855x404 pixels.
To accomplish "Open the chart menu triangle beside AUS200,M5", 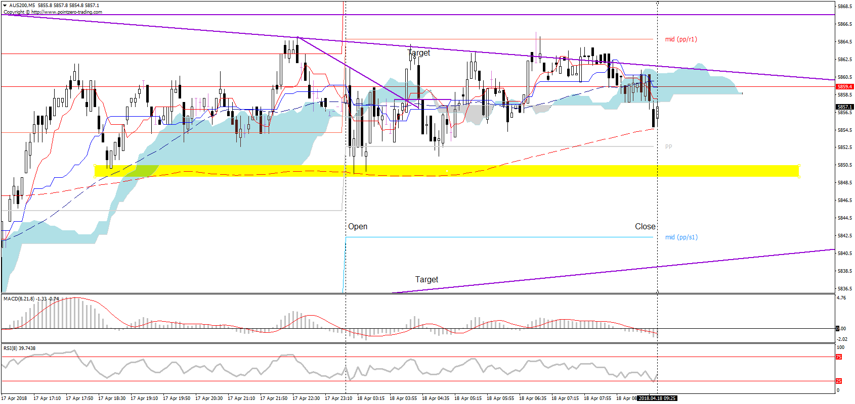I will 5,5.
